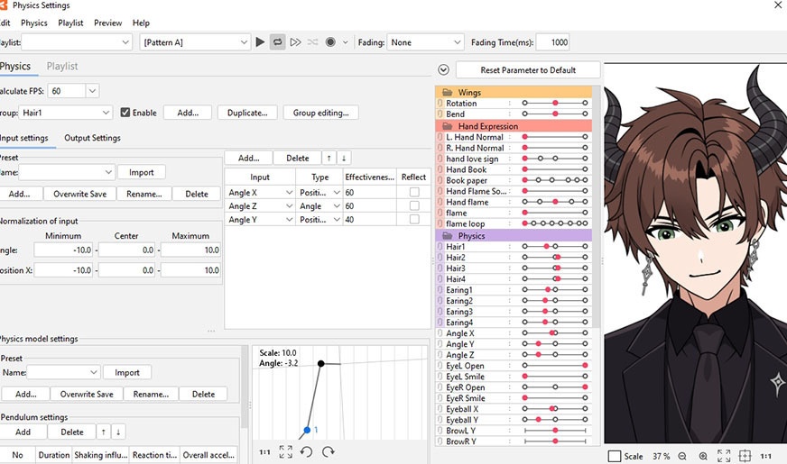
Task: Click the undo rotate icon under graph
Action: point(306,452)
